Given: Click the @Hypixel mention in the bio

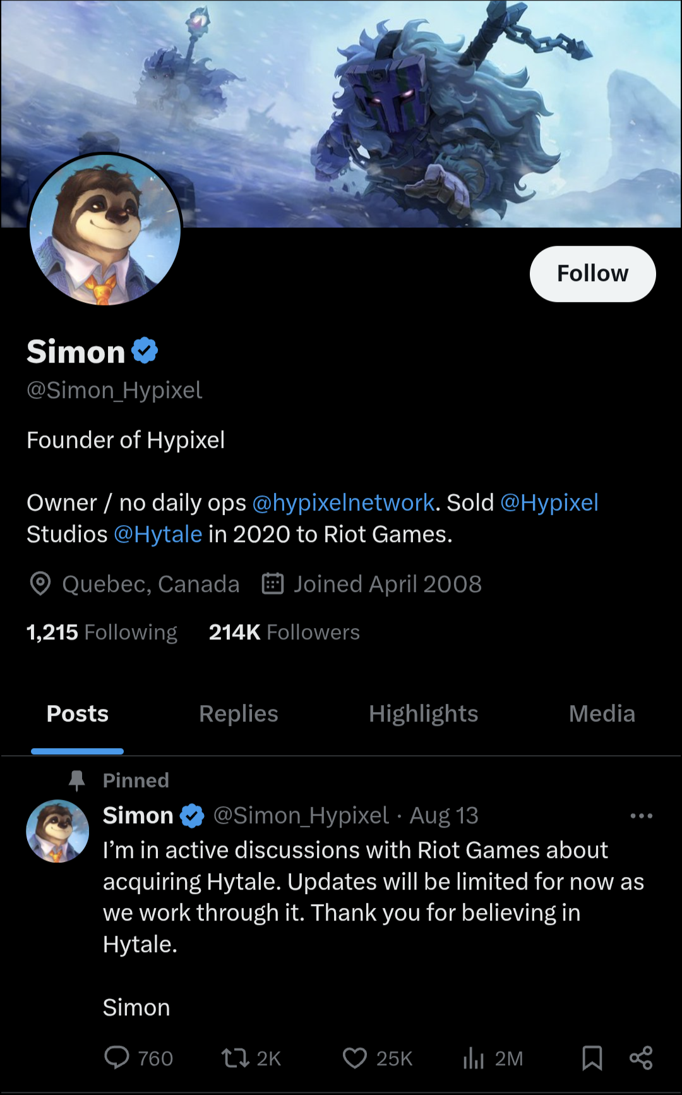Looking at the screenshot, I should (549, 503).
